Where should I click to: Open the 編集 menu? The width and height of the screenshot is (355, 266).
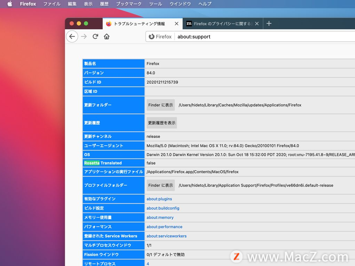coord(72,4)
